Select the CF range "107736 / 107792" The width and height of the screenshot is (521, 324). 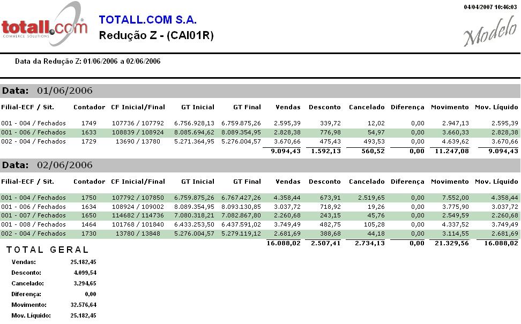(138, 123)
